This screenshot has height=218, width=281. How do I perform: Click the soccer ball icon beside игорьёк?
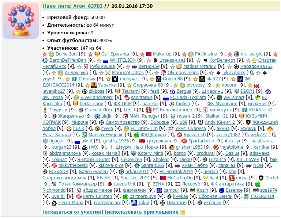click(x=200, y=203)
